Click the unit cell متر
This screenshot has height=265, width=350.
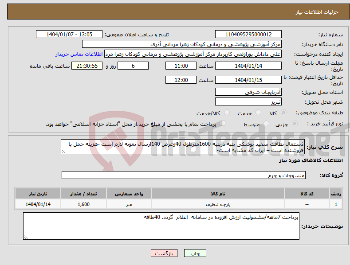coord(129,204)
